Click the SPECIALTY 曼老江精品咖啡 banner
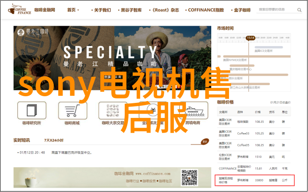308x192 pixels. [x=112, y=58]
